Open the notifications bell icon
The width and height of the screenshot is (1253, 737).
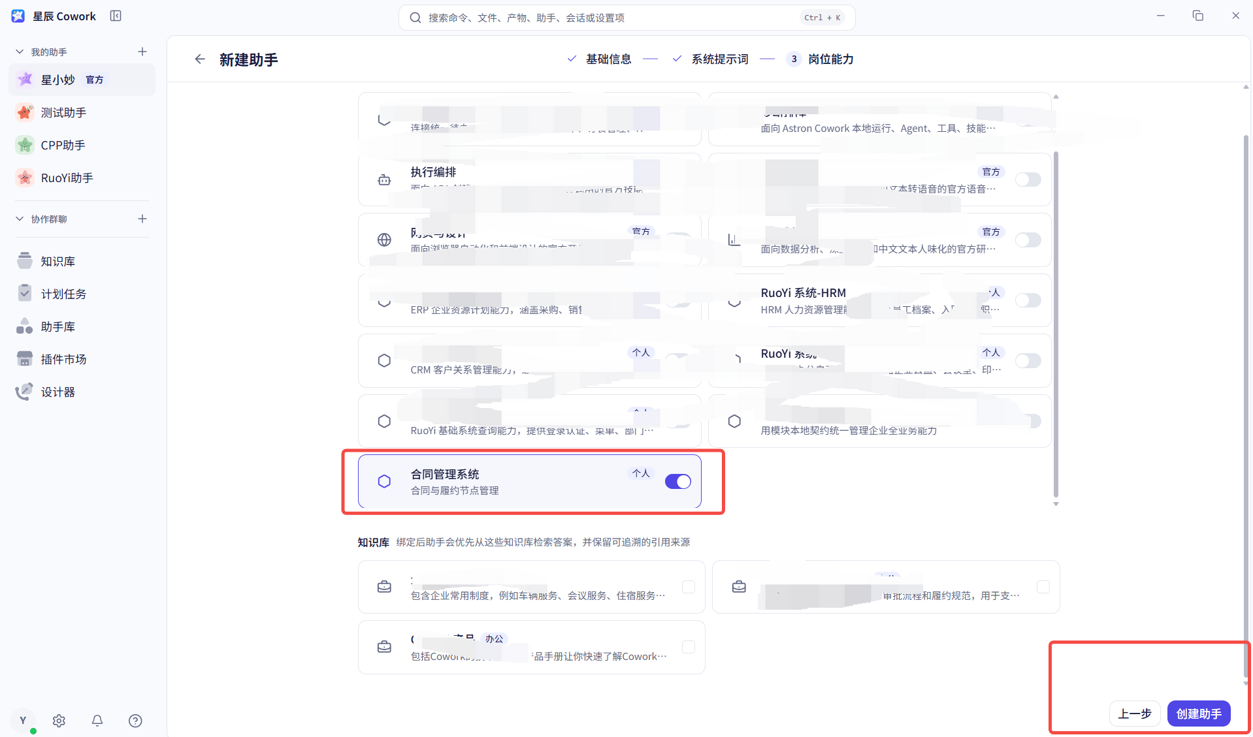coord(97,721)
